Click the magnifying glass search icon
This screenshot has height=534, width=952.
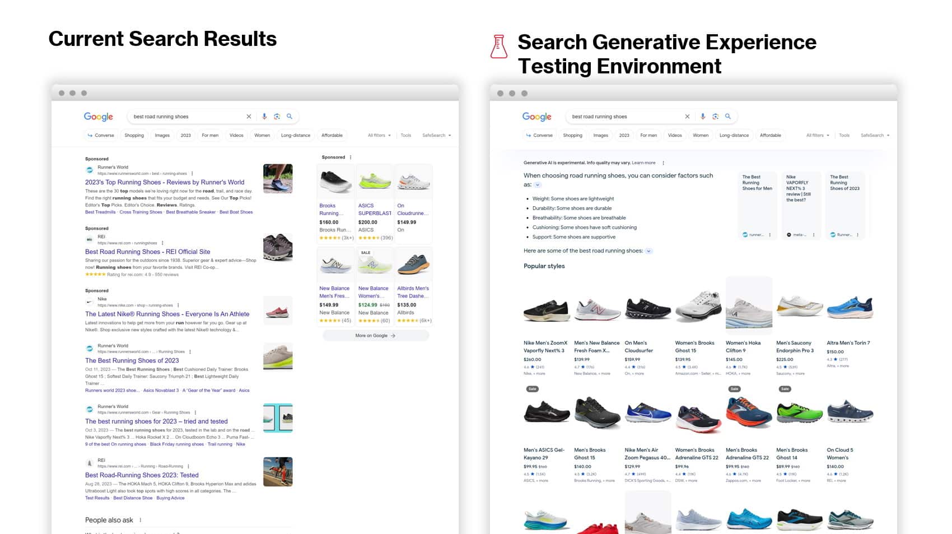point(290,116)
